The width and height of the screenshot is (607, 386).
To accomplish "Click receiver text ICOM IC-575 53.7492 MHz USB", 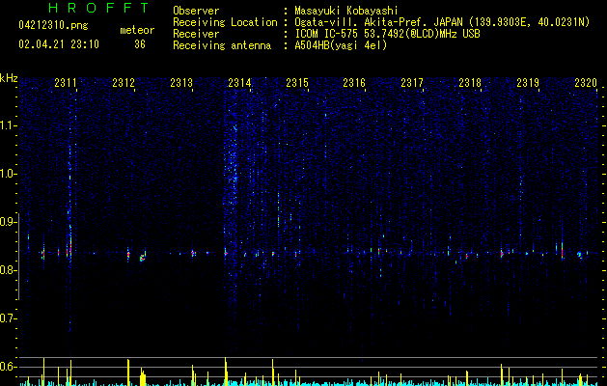I will [387, 34].
